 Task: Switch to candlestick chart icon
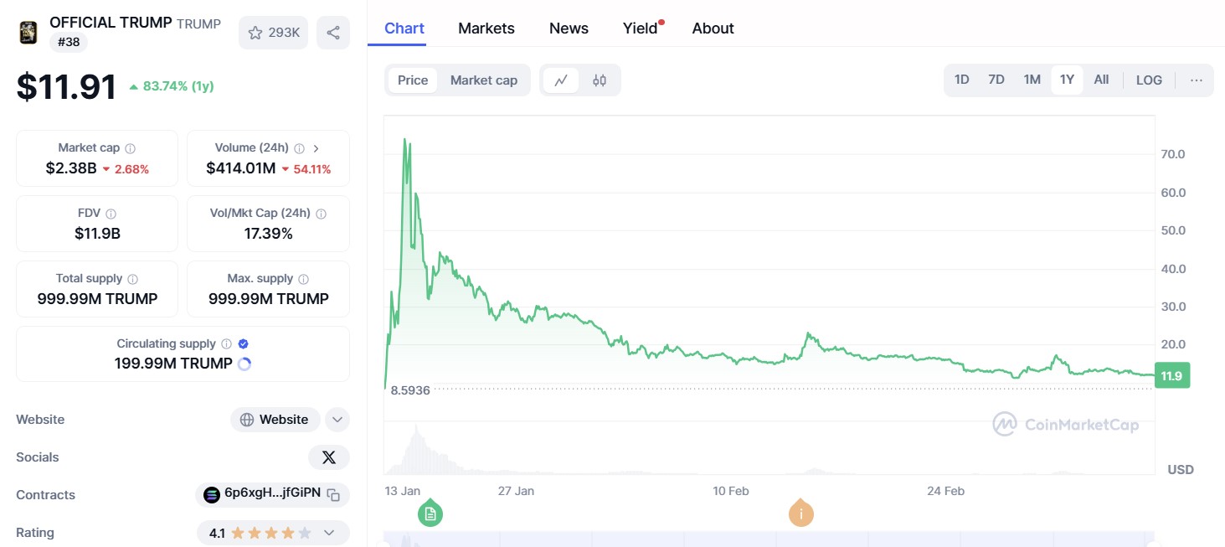(x=600, y=80)
